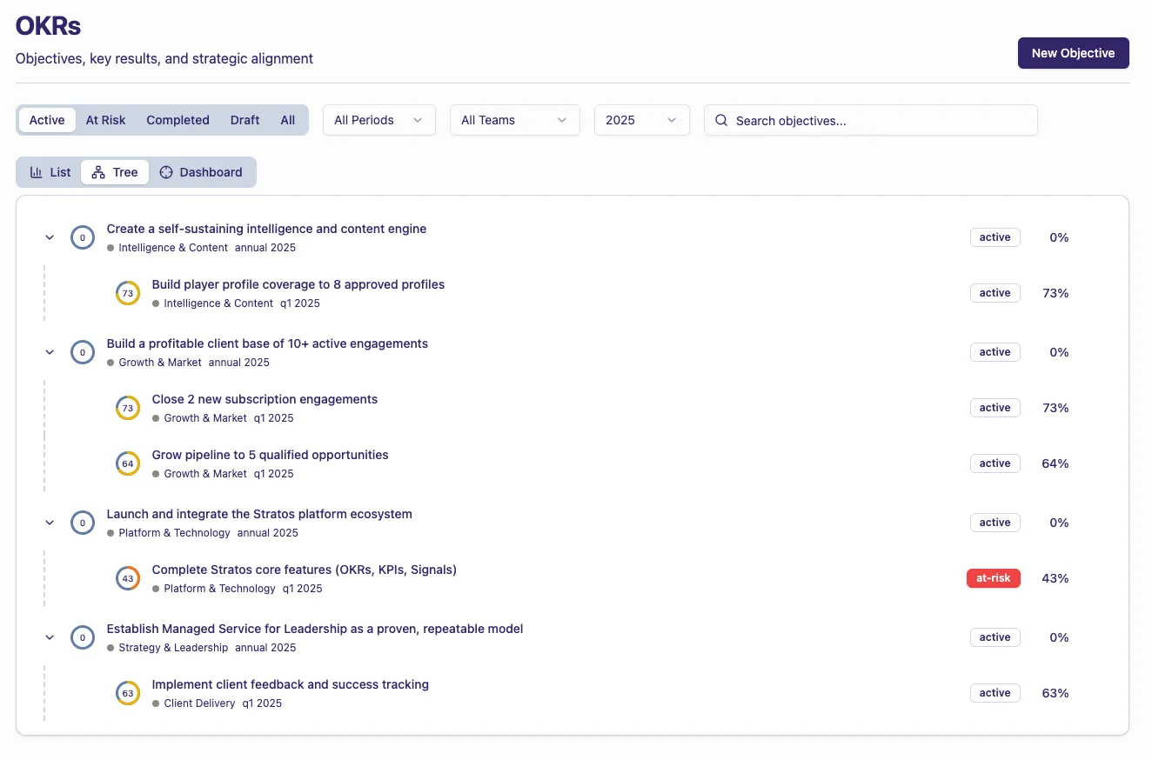
Task: Switch to the At Risk filter tab
Action: (105, 120)
